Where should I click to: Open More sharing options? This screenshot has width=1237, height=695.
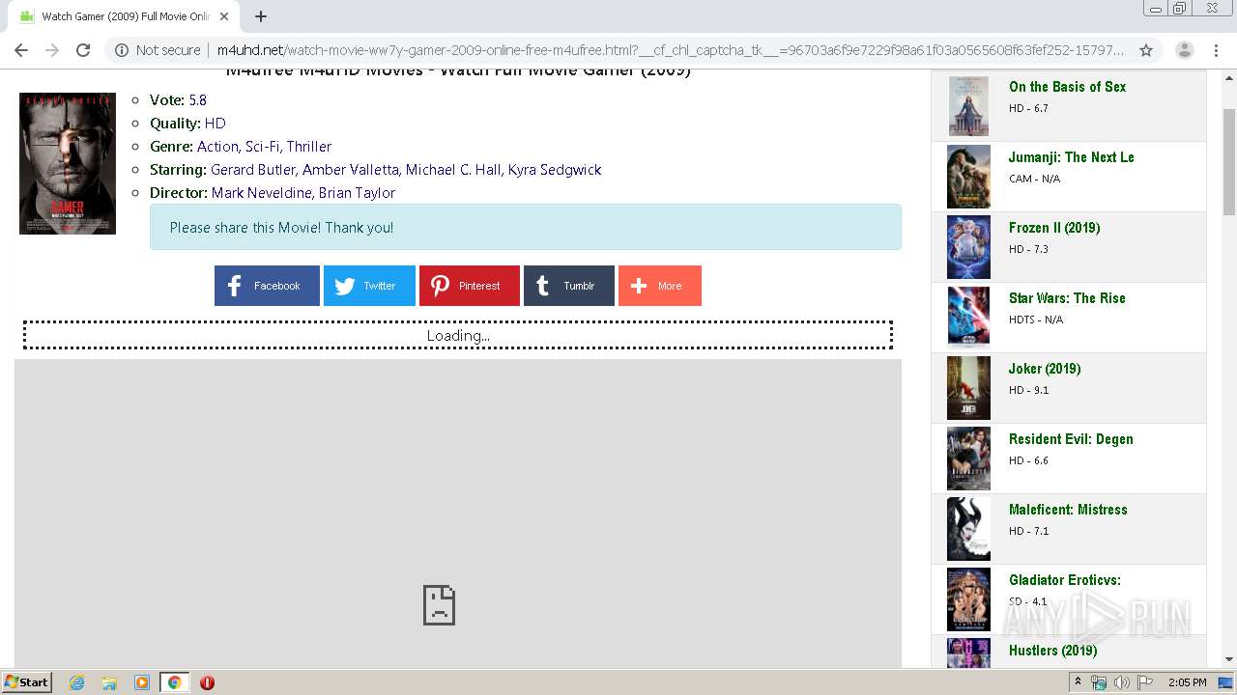660,286
